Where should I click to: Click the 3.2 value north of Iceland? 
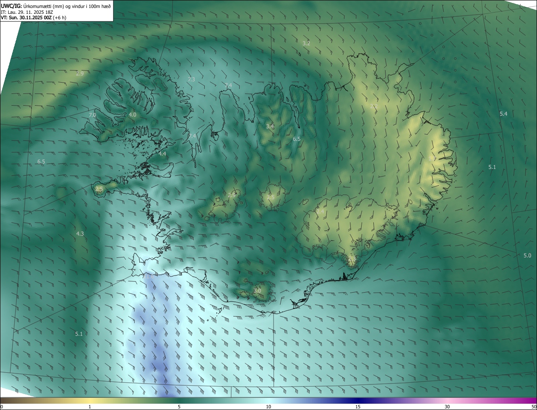[306, 43]
